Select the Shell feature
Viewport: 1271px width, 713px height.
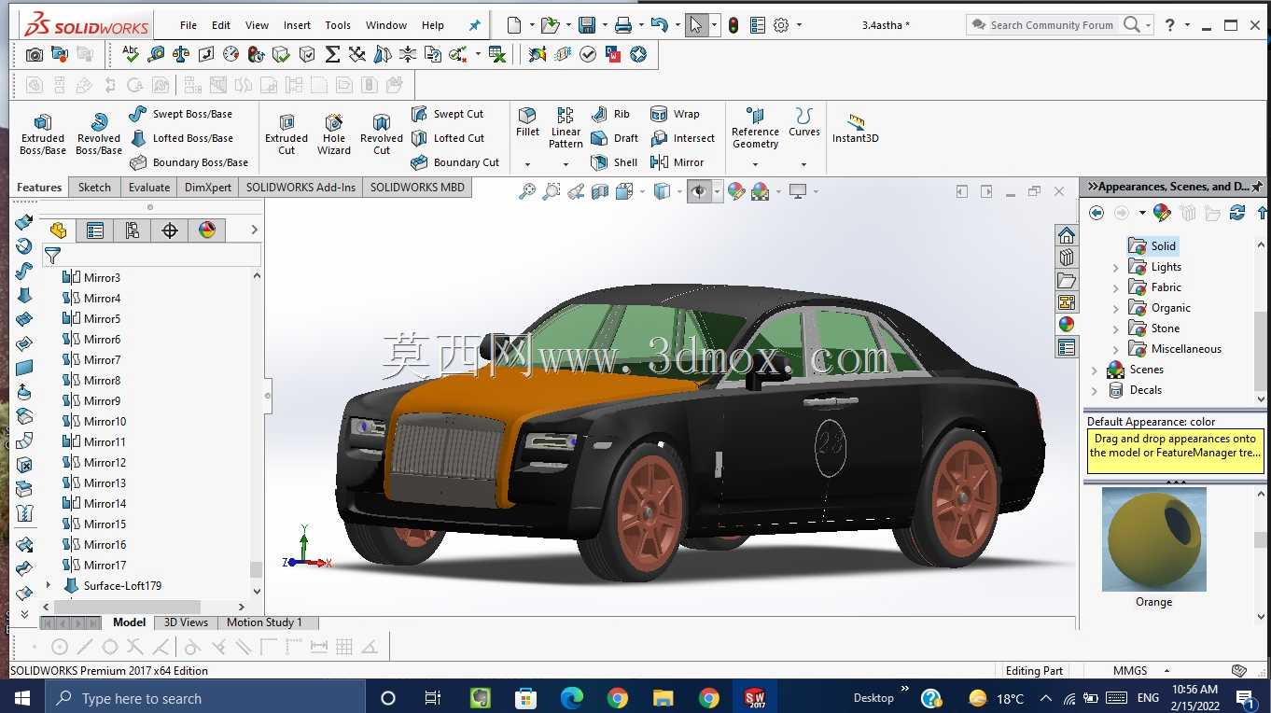(614, 162)
